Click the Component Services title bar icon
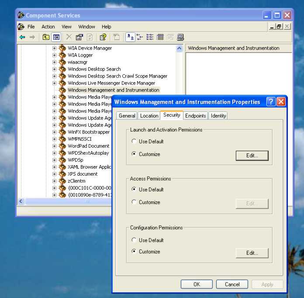This screenshot has width=304, height=298. click(21, 15)
